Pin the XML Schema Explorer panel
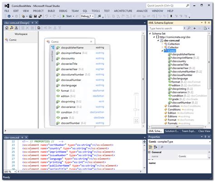The width and height of the screenshot is (215, 182). [x=205, y=23]
